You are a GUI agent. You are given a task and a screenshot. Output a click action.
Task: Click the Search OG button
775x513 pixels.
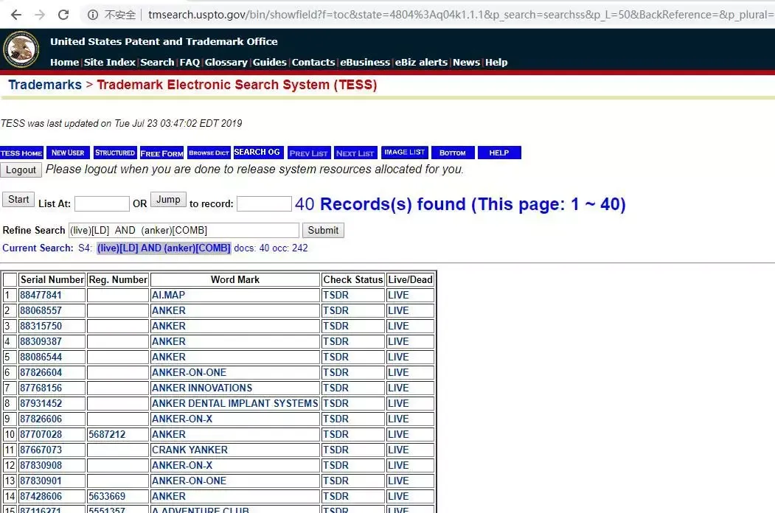click(257, 153)
